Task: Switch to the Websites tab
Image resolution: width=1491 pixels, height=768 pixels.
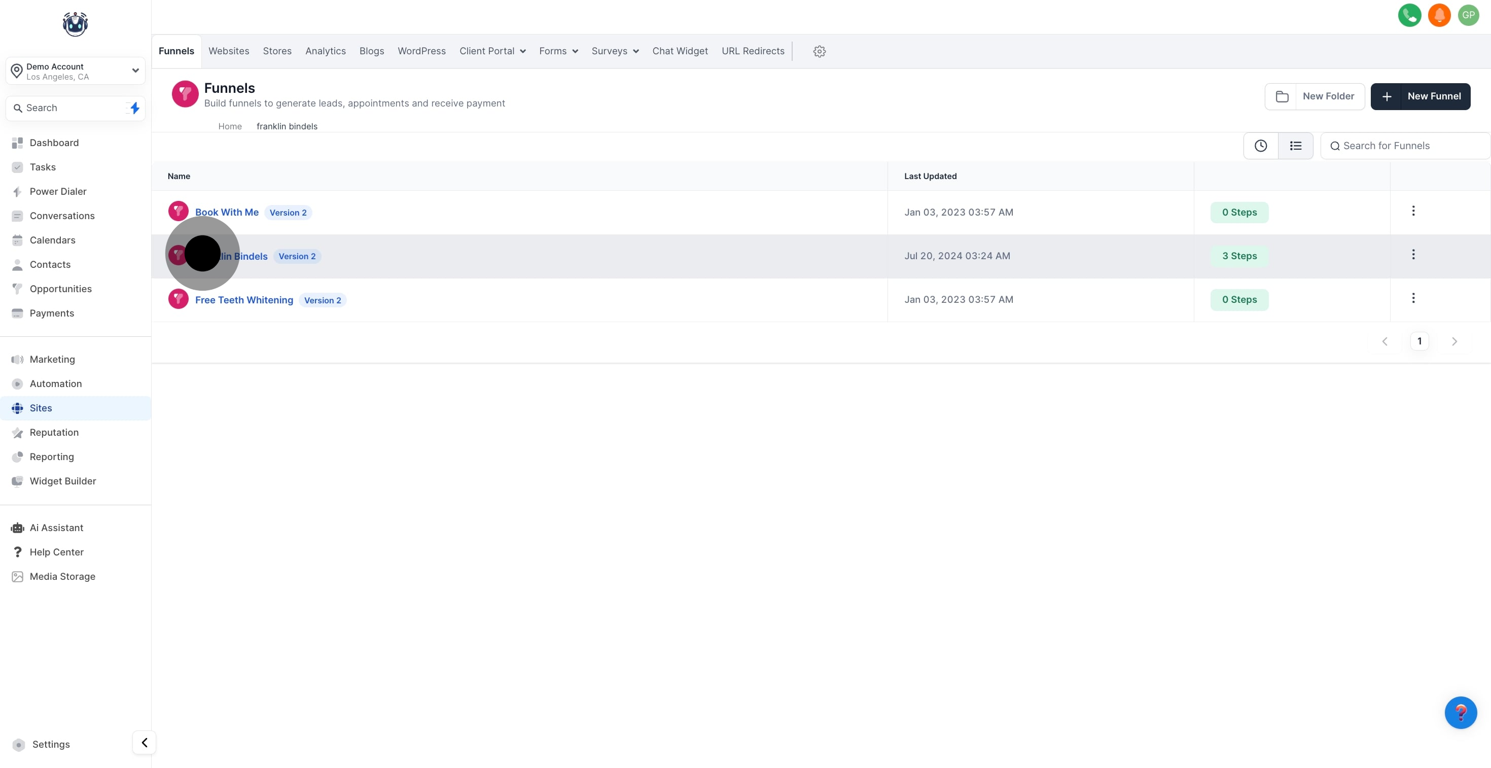Action: (229, 52)
